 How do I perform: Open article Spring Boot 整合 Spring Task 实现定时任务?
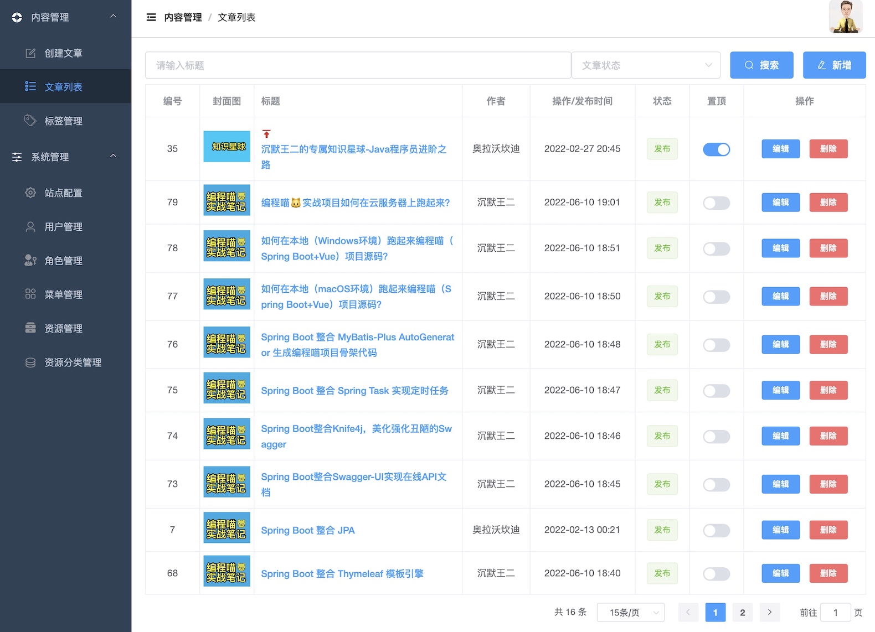click(x=354, y=391)
